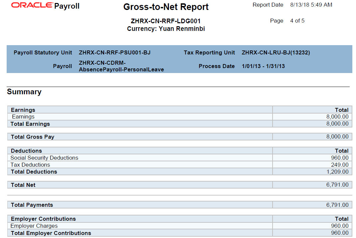
Task: Click the Process Date range 1/01/13 - 1/31/13
Action: pyautogui.click(x=263, y=66)
